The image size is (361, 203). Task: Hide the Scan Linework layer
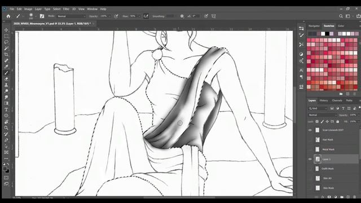tap(310, 130)
